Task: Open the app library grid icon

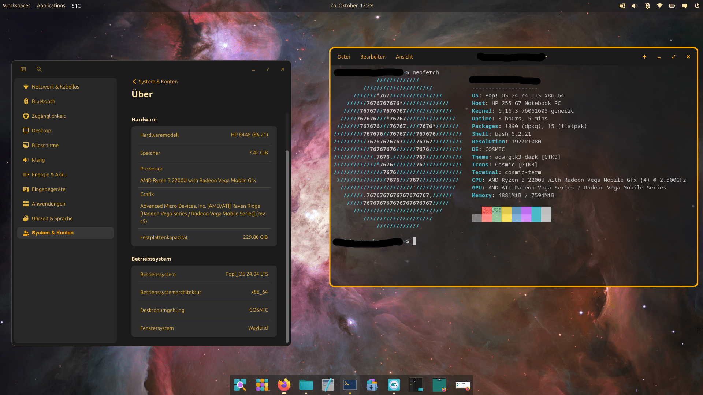Action: 262,385
